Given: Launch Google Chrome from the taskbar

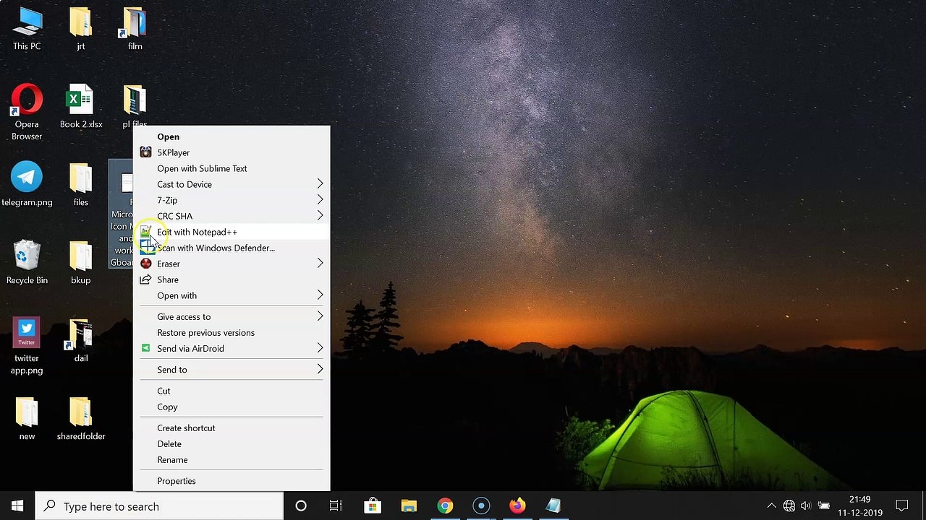Looking at the screenshot, I should pyautogui.click(x=445, y=506).
